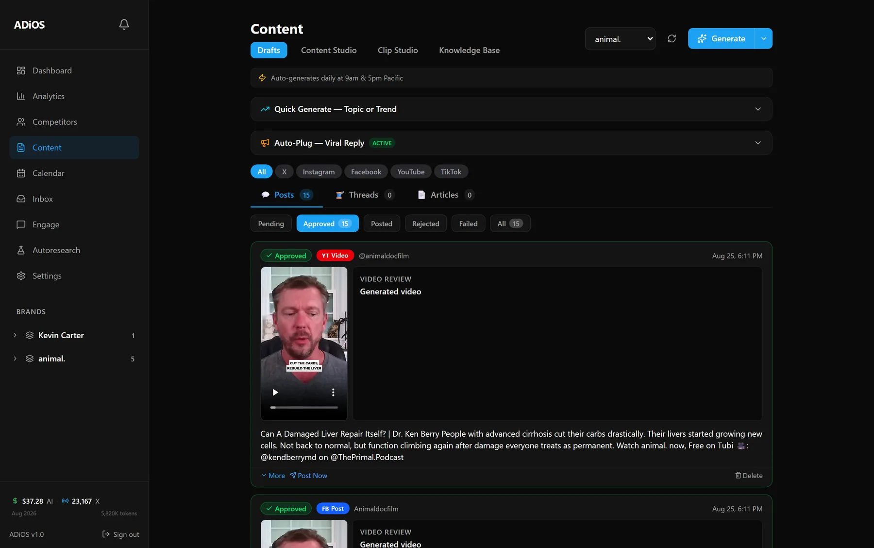874x548 pixels.
Task: Open the animal. brand dropdown
Action: (620, 39)
